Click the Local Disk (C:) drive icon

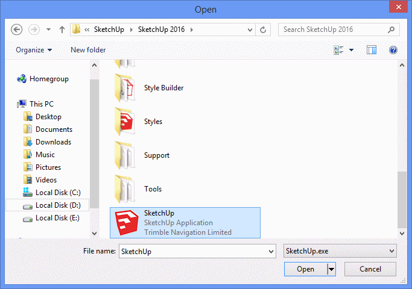27,192
